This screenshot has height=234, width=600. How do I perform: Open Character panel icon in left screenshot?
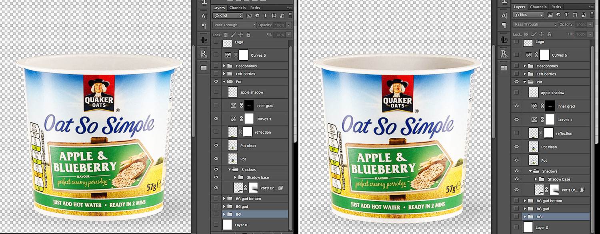(204, 16)
